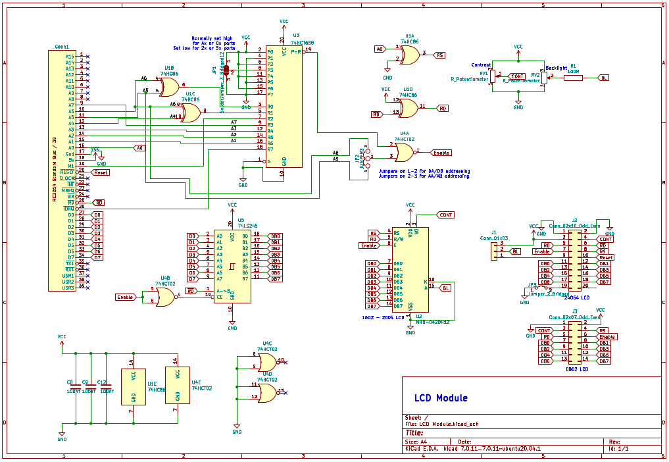Click the BL label at U2 anode pin
Viewport: 669px width, 462px height.
point(445,288)
